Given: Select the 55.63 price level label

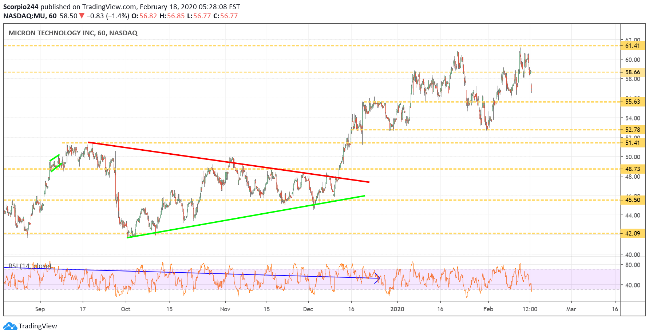Looking at the screenshot, I should [x=633, y=102].
